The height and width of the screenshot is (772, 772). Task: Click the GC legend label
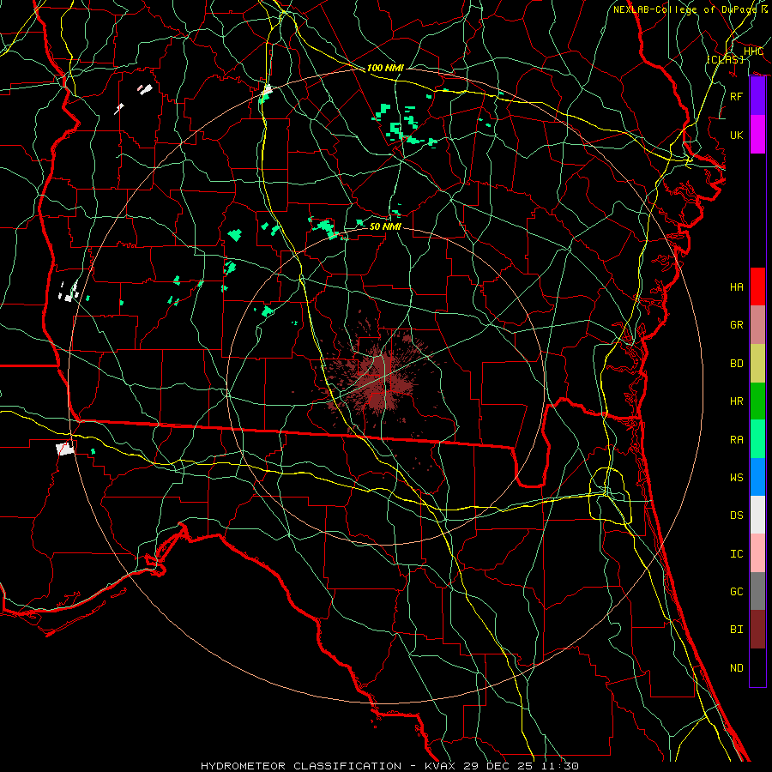(737, 592)
